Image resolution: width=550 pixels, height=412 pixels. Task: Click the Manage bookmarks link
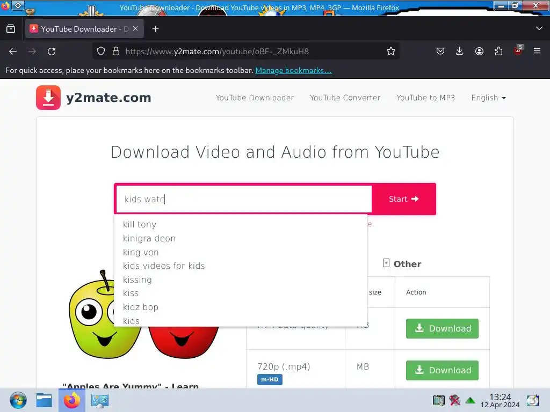pos(293,70)
